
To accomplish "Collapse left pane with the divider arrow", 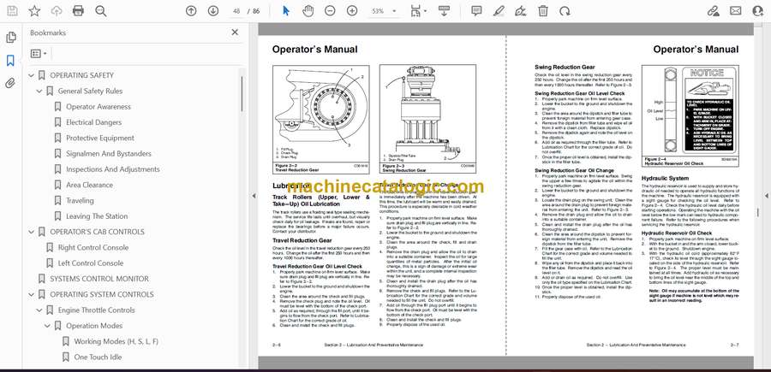I will point(254,196).
